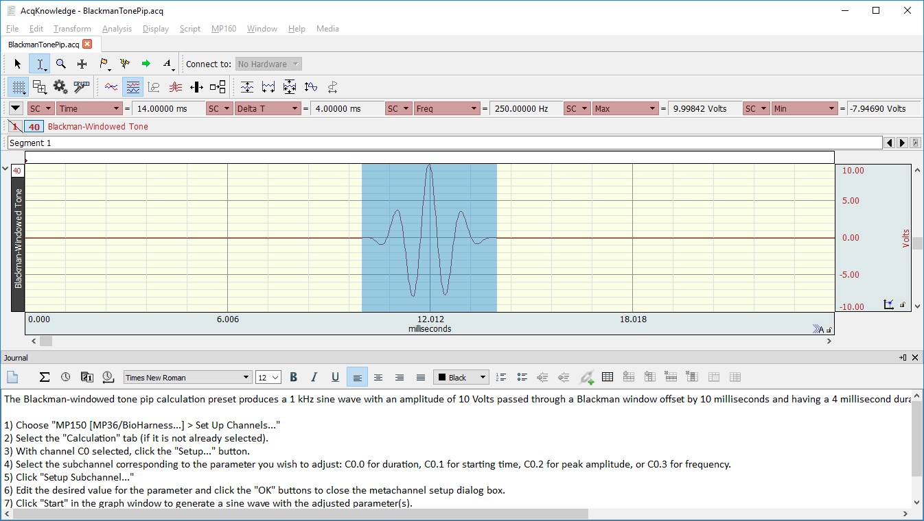This screenshot has height=521, width=924.
Task: Choose the magnifying glass zoom tool
Action: pos(61,64)
